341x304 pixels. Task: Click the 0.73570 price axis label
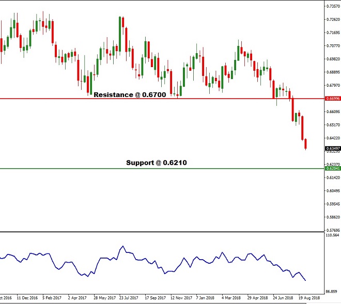point(333,6)
